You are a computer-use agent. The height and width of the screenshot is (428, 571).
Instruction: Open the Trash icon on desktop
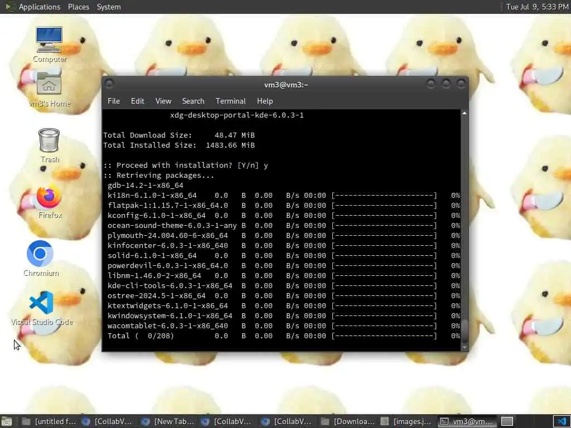coord(49,145)
